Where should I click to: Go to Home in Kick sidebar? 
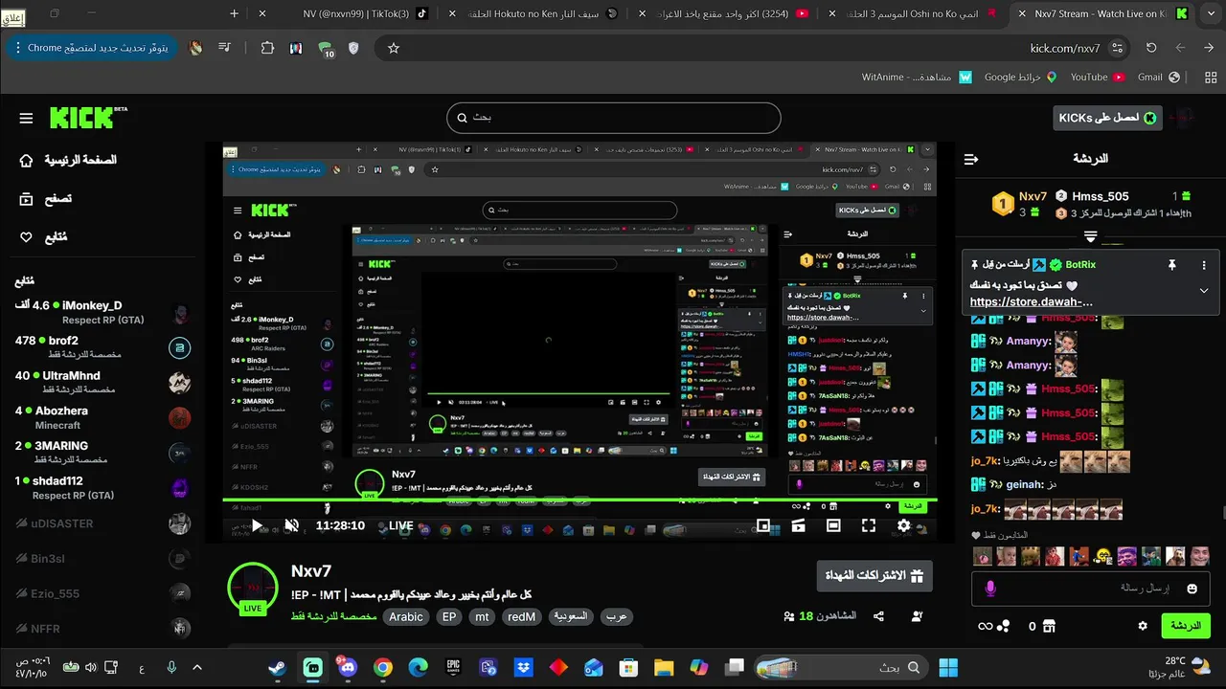click(67, 160)
